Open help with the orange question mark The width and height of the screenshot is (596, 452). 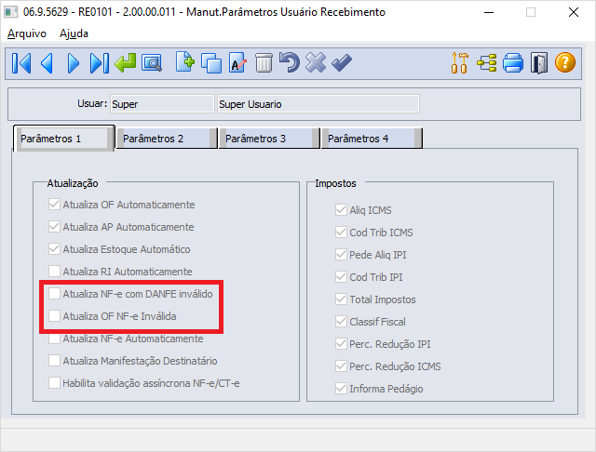[565, 62]
